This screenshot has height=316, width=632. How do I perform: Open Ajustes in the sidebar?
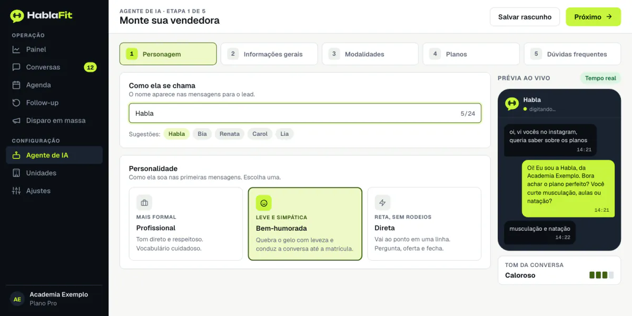[54, 191]
